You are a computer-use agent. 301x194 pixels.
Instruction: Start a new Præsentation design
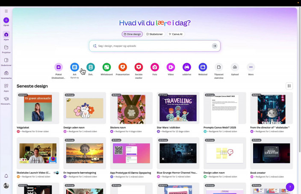(123, 67)
